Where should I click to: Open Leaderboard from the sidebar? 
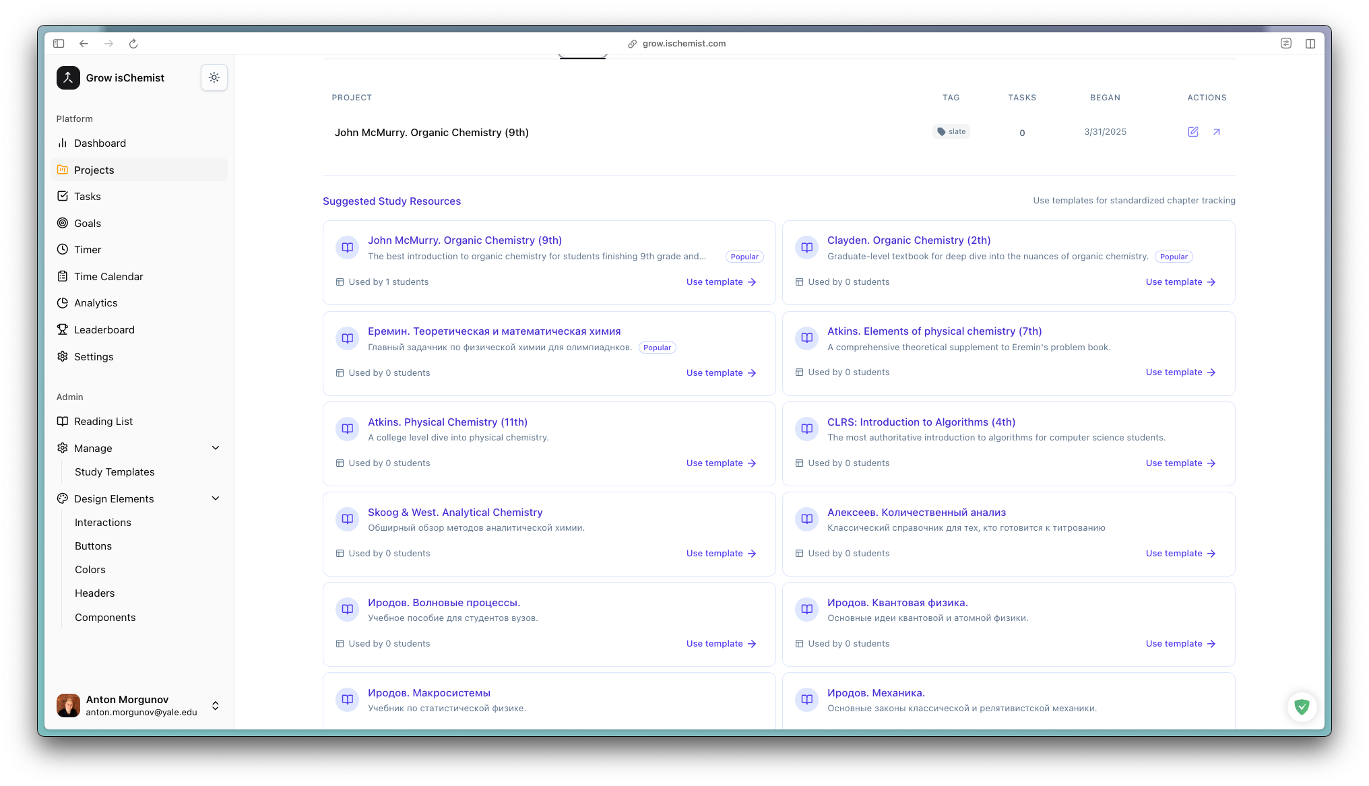click(104, 330)
